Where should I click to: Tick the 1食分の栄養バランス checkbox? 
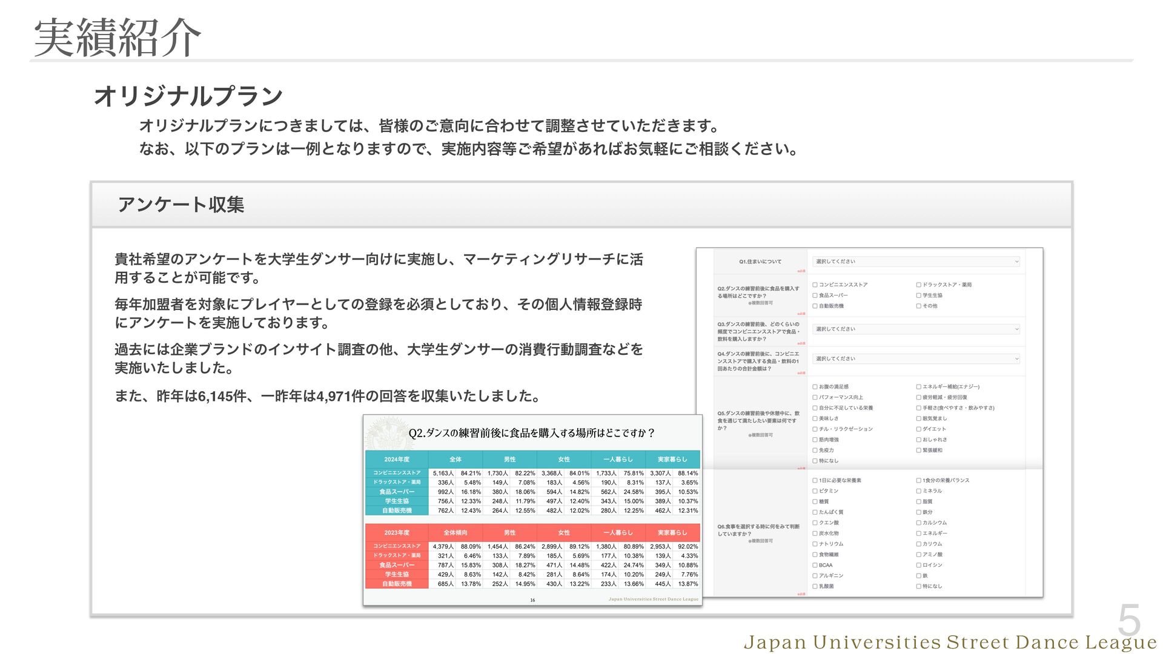tap(919, 481)
